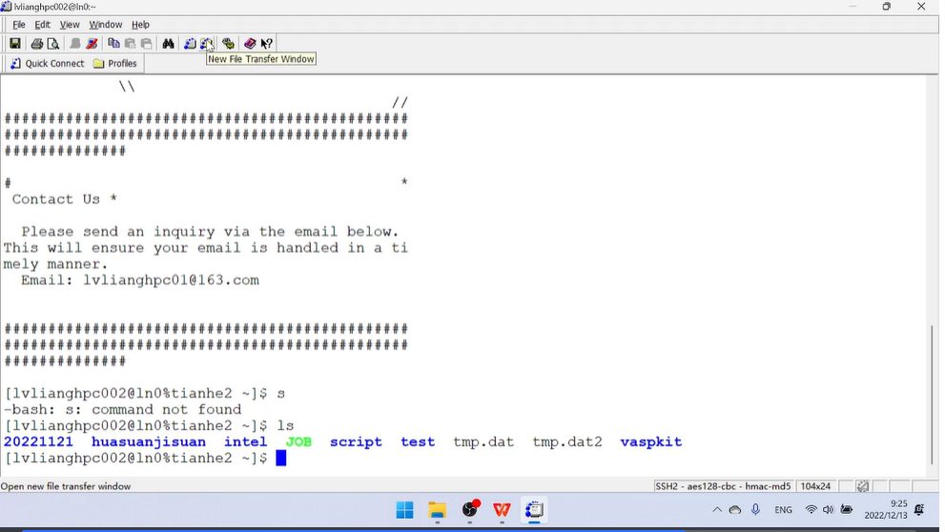Open File Explorer from the taskbar

click(437, 510)
